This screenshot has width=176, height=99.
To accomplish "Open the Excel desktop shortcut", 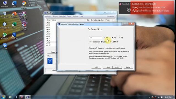I will [x=14, y=25].
